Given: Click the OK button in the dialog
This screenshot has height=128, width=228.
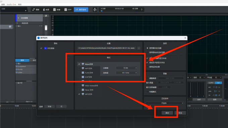Looking at the screenshot, I should click(167, 113).
